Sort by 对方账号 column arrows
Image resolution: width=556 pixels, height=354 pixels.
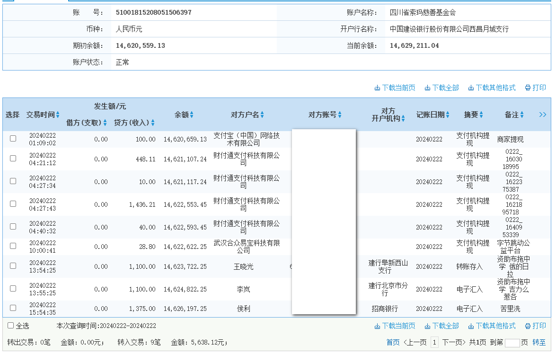(340, 115)
